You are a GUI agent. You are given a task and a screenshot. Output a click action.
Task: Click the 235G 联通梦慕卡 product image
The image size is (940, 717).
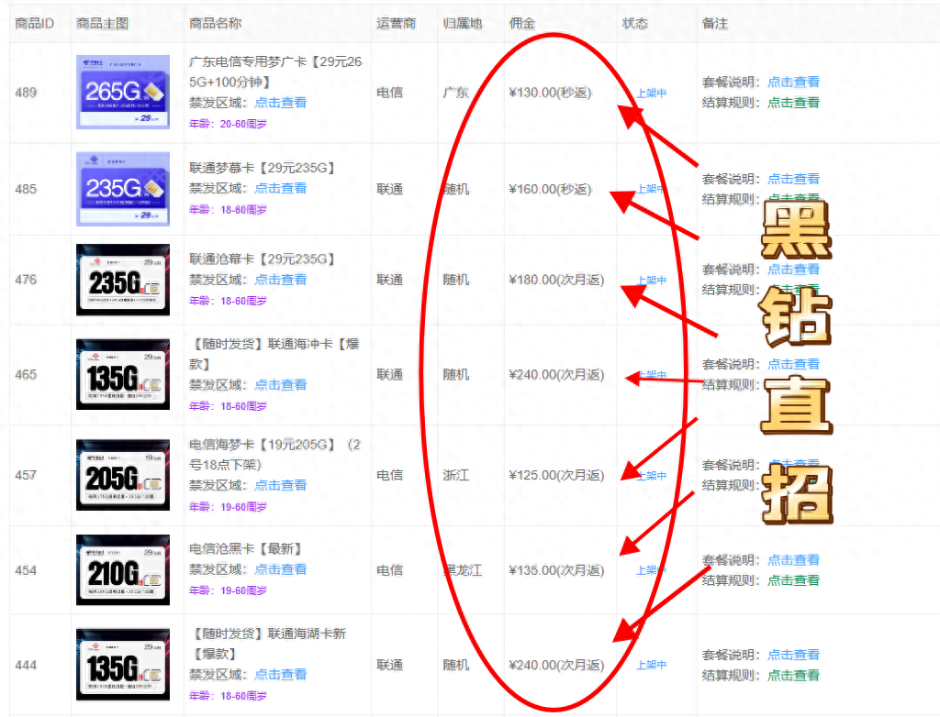[x=122, y=186]
